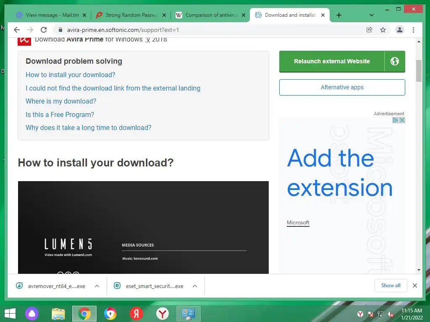Bookmark this page with the star
Image resolution: width=430 pixels, height=322 pixels.
383,30
